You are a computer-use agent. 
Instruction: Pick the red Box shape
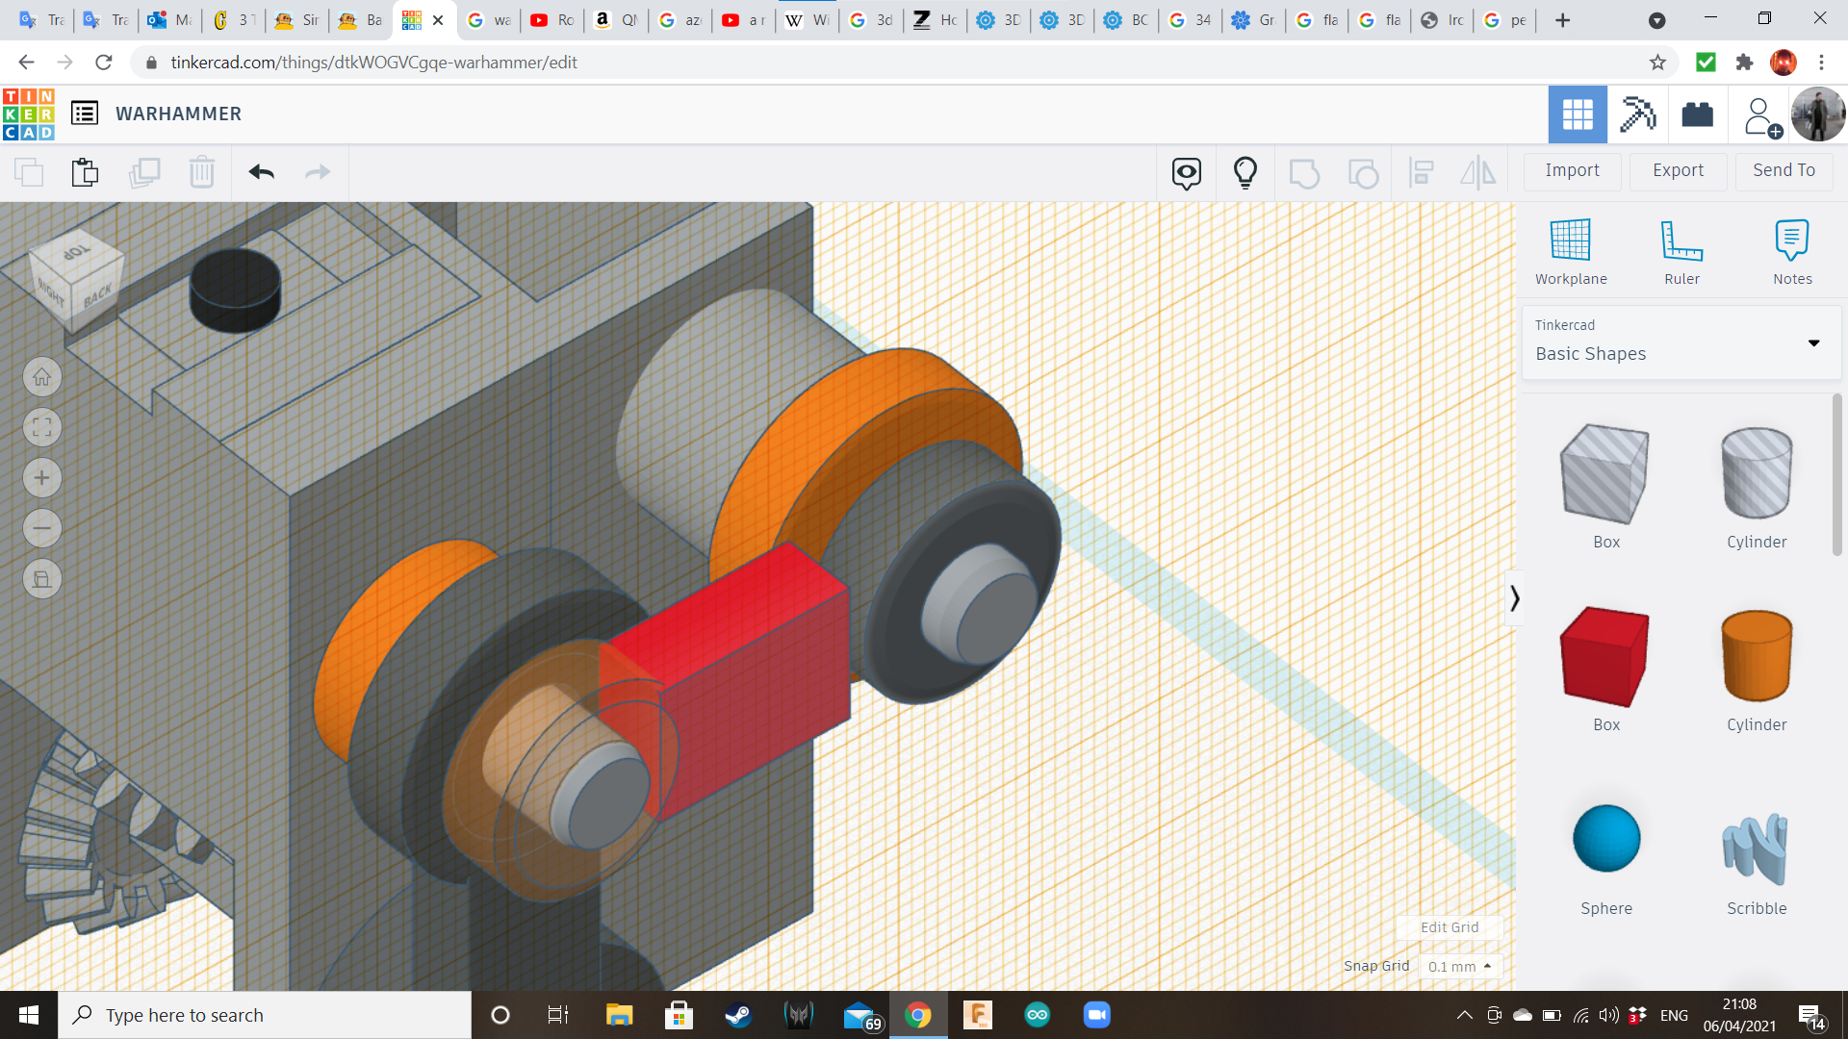1605,657
